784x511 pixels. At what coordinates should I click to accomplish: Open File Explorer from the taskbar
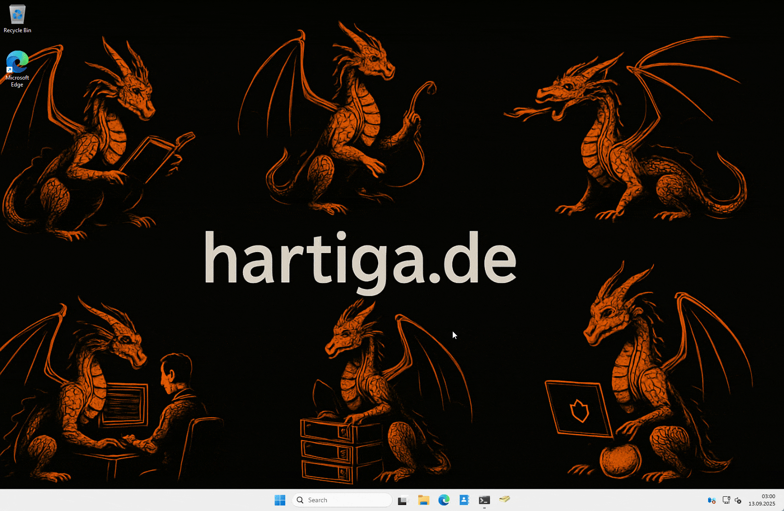tap(424, 500)
